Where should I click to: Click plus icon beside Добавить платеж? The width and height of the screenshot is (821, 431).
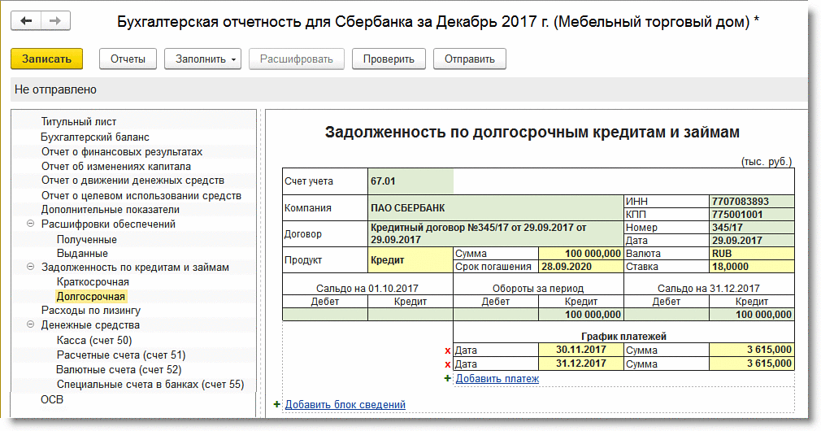pos(447,379)
